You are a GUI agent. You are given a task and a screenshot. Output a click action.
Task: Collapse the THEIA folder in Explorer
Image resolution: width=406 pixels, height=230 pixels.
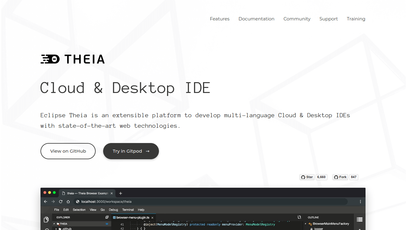pyautogui.click(x=54, y=223)
